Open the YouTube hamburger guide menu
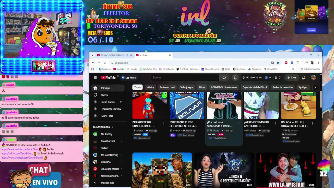 (x=95, y=78)
